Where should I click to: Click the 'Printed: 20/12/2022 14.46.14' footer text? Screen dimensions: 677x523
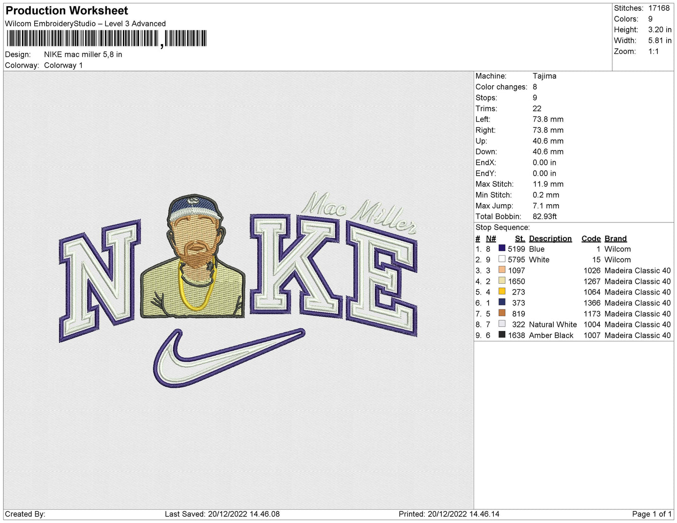click(449, 514)
